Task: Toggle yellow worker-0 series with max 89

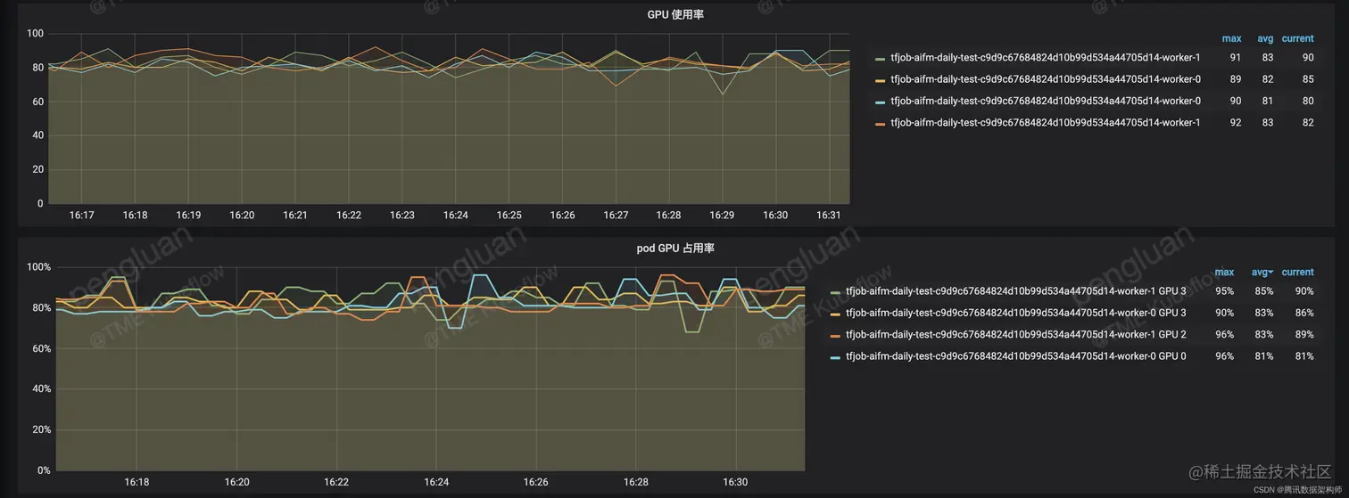Action: (x=1046, y=79)
